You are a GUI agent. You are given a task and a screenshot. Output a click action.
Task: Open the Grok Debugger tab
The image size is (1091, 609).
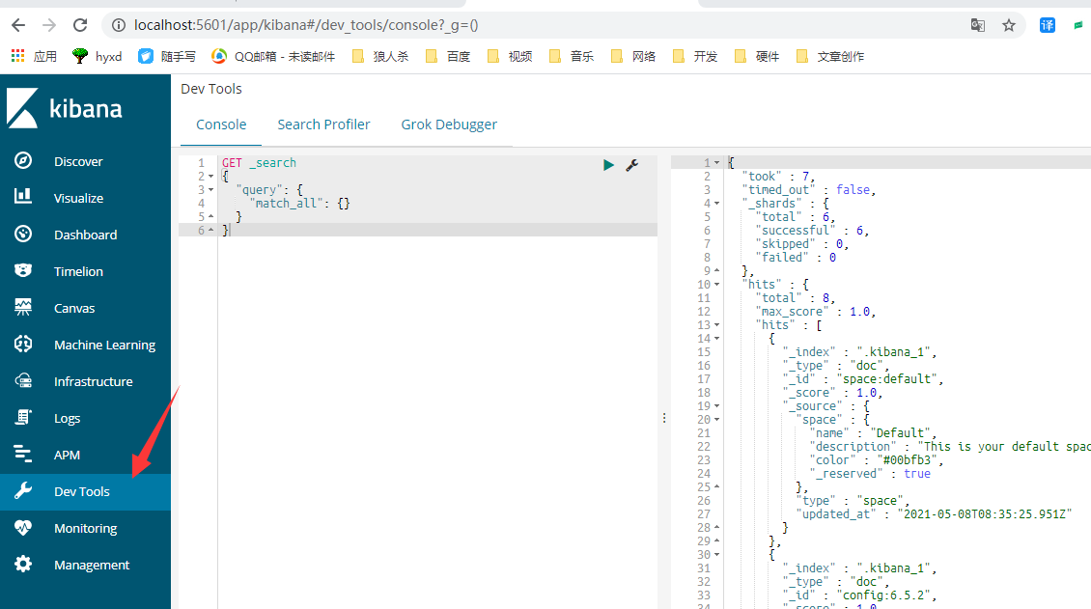[x=449, y=125]
